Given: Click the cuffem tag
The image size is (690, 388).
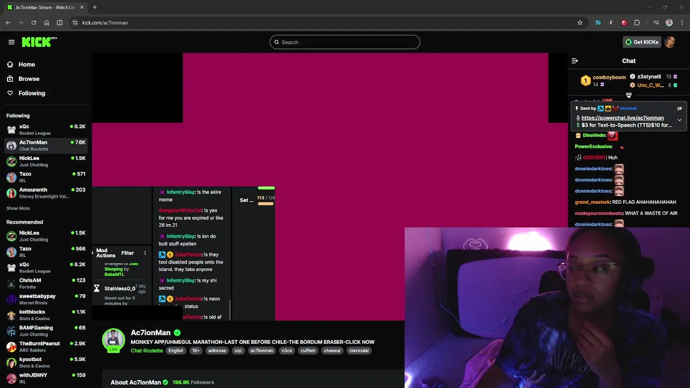Looking at the screenshot, I should [308, 350].
